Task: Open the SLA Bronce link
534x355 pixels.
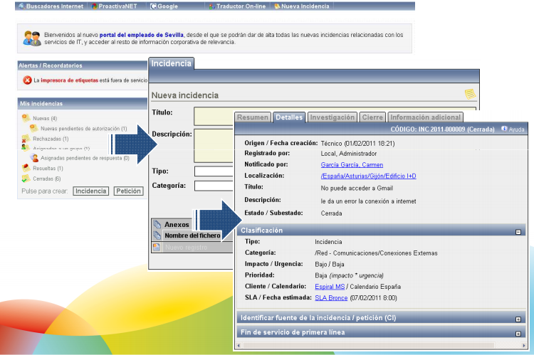Action: point(331,298)
